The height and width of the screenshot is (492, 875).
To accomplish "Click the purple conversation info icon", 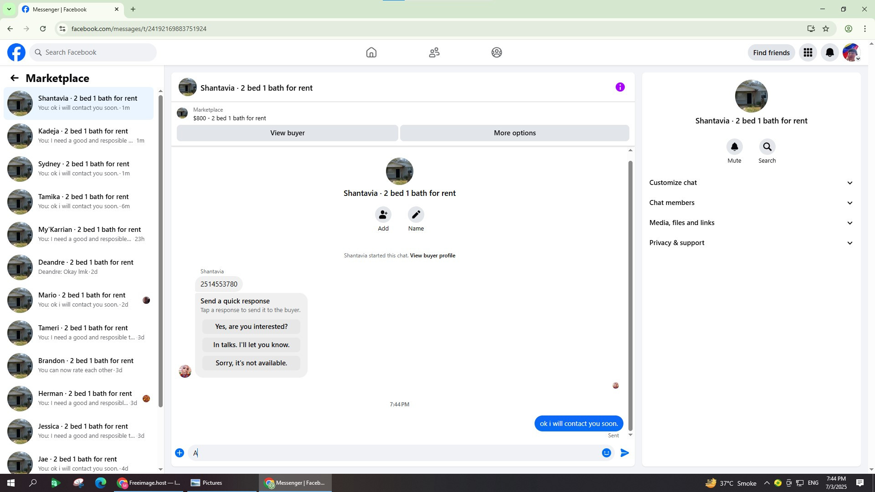I will tap(620, 87).
